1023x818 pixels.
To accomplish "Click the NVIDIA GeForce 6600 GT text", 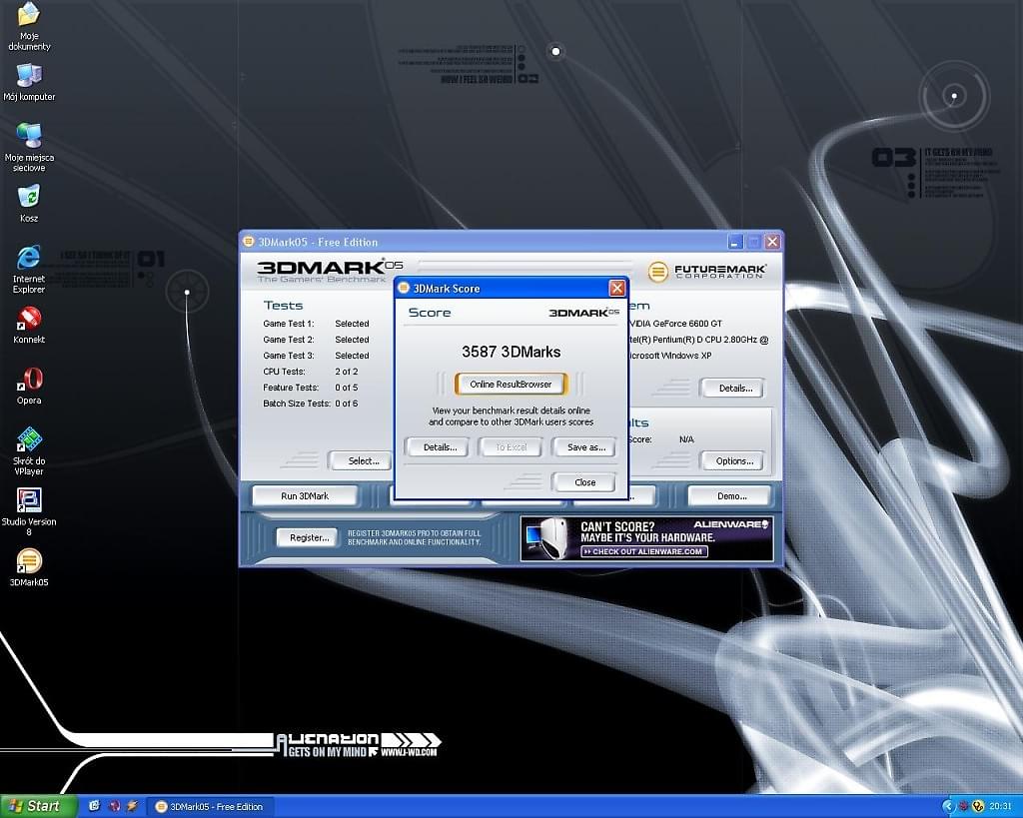I will [x=675, y=324].
